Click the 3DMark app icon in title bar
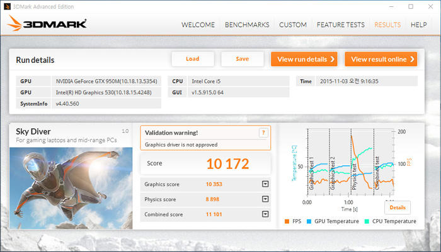Viewport: 441px width, 252px height. 8,6
